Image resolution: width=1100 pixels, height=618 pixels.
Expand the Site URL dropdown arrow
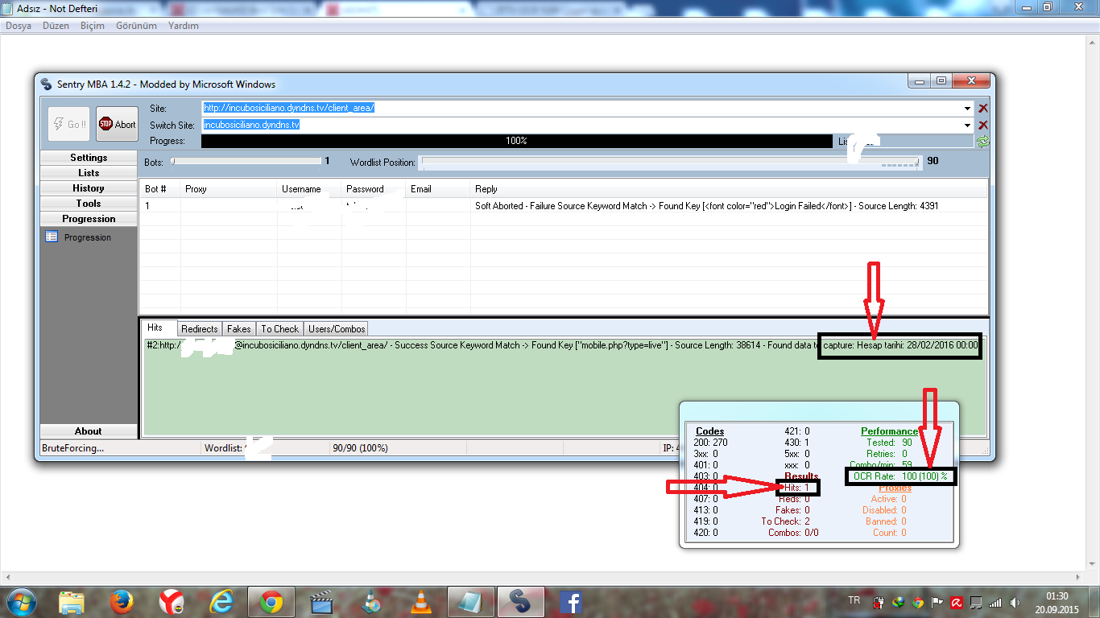[967, 109]
